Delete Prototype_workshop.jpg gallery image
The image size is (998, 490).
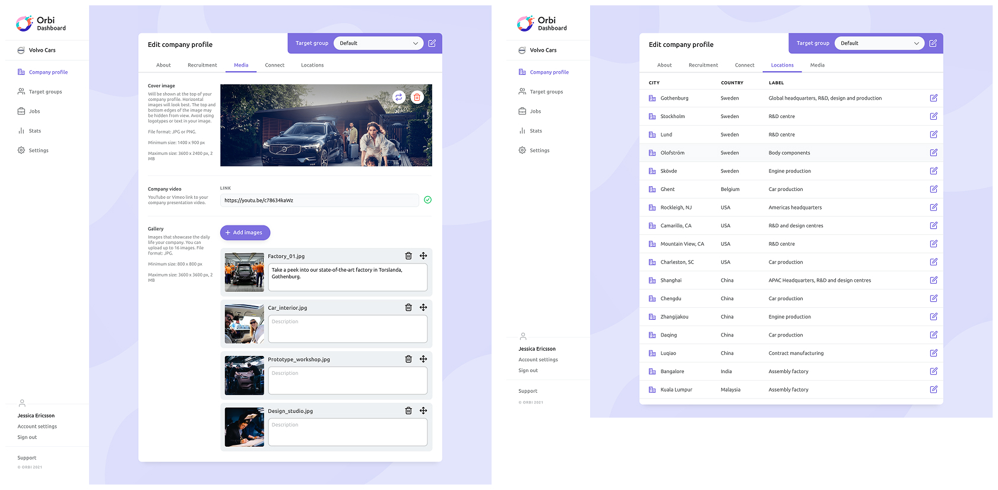[408, 359]
